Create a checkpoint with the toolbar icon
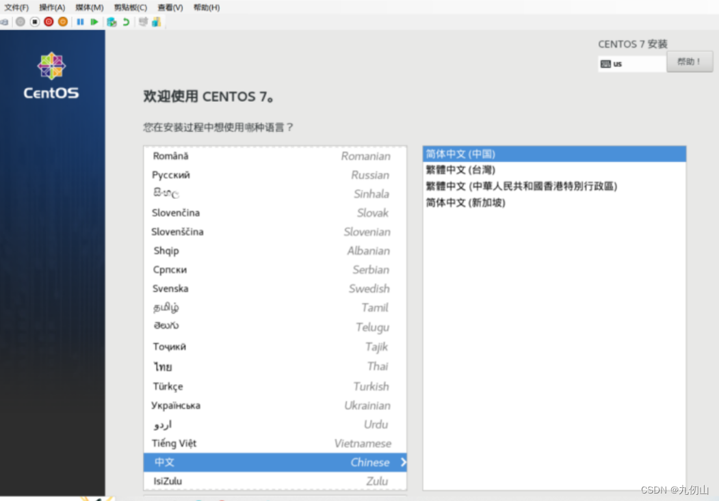 112,21
